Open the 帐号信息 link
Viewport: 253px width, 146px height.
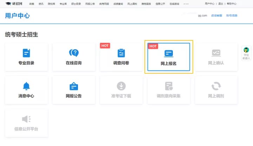(x=232, y=16)
